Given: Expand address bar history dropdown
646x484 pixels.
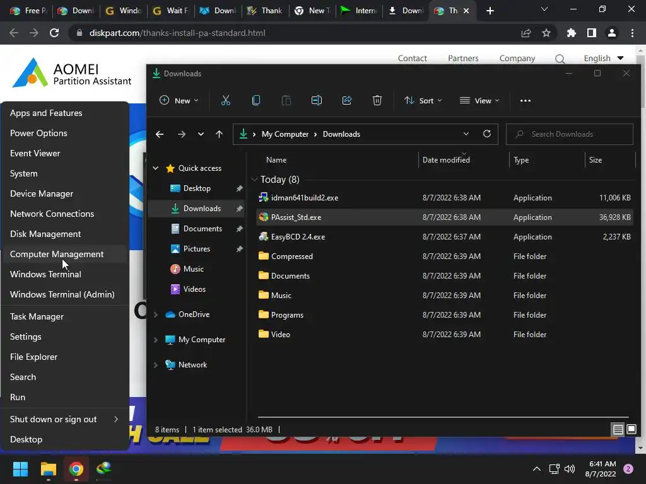Looking at the screenshot, I should coord(466,134).
